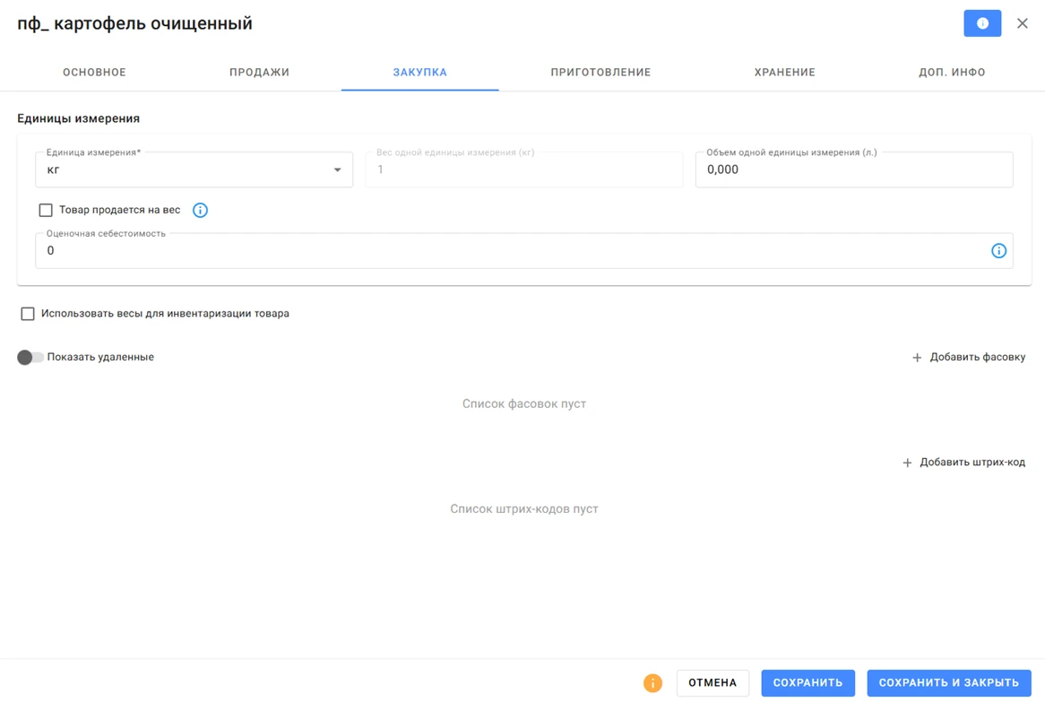This screenshot has height=702, width=1045.
Task: Go to the ХРАНЕНИЕ tab
Action: point(784,72)
